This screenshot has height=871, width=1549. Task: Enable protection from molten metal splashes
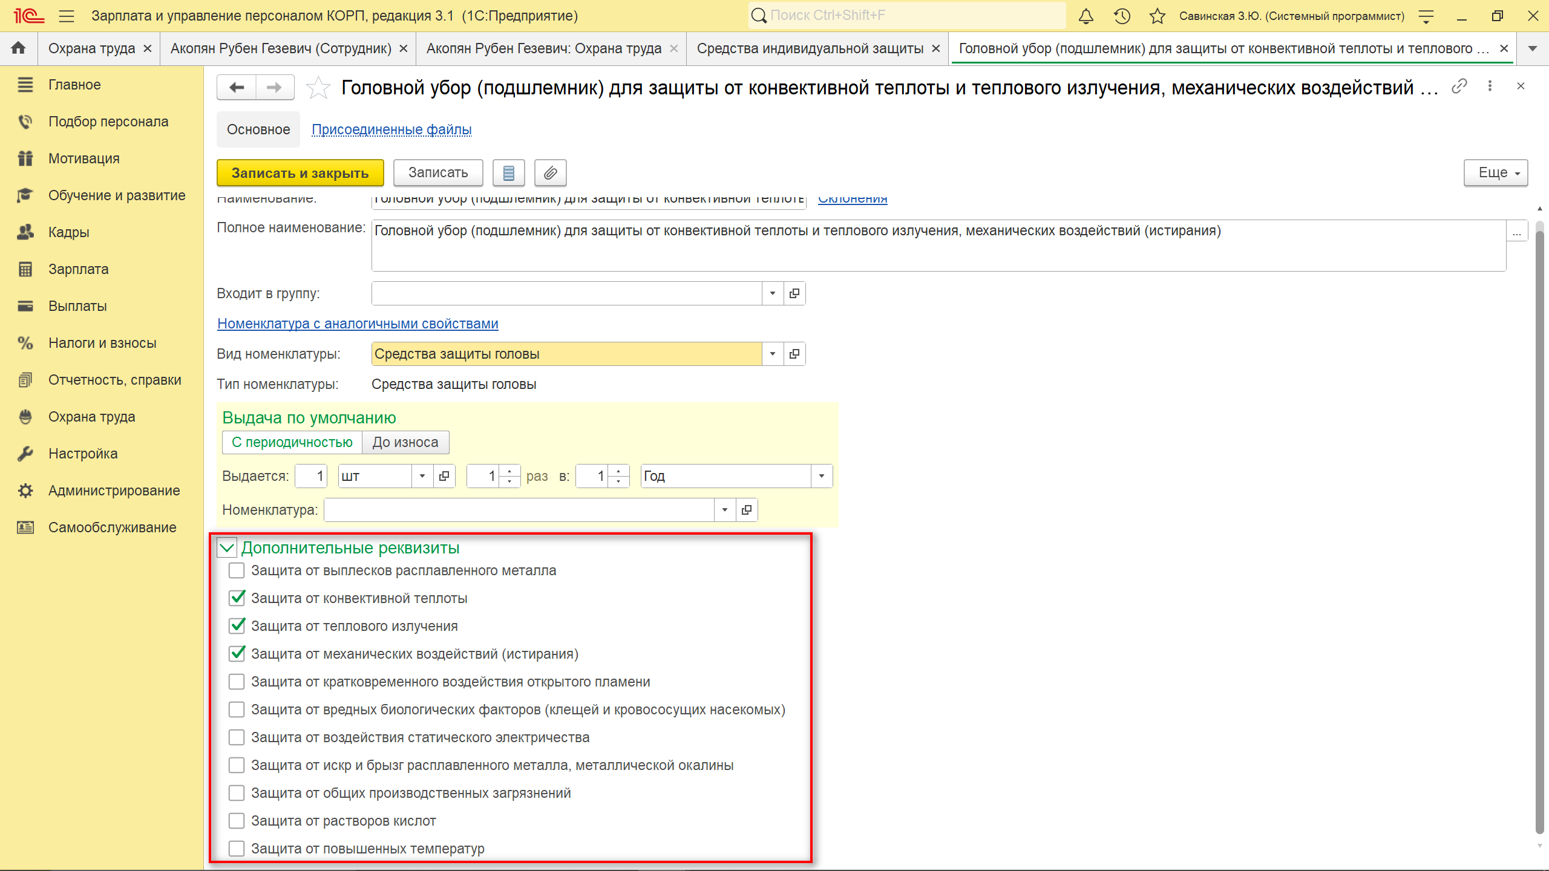tap(237, 570)
